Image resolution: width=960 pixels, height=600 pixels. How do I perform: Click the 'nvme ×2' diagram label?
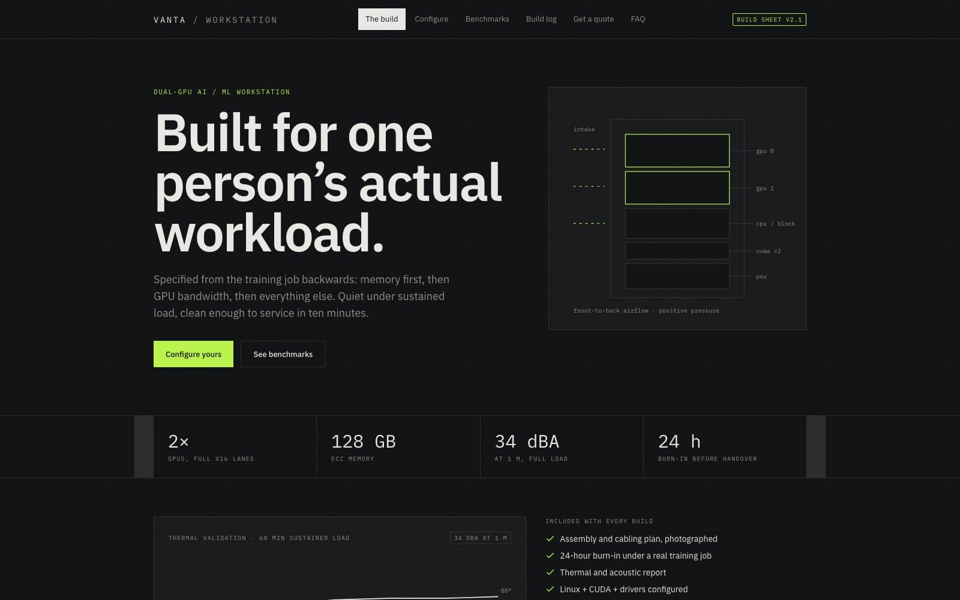point(769,251)
